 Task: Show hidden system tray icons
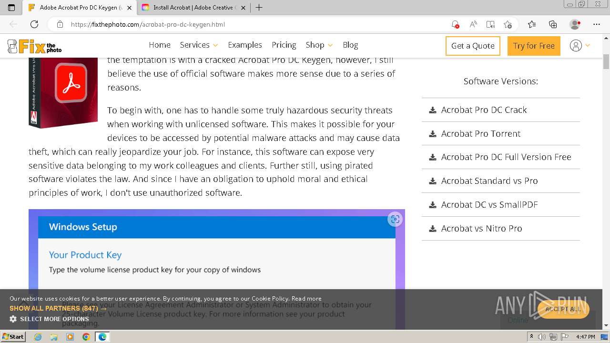(532, 337)
